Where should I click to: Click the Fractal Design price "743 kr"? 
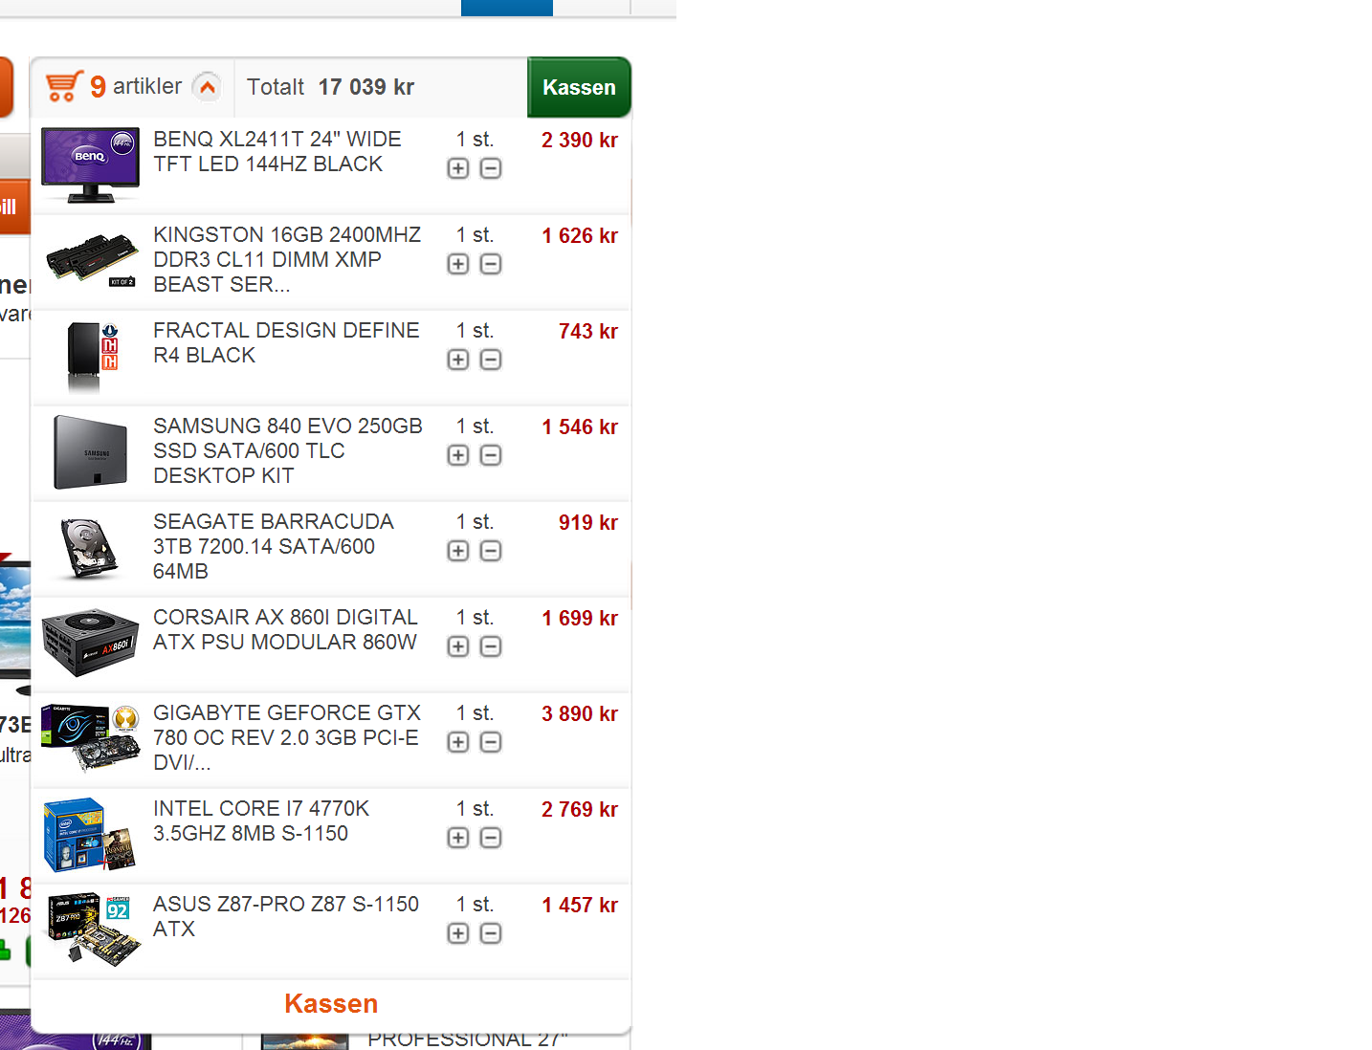588,332
